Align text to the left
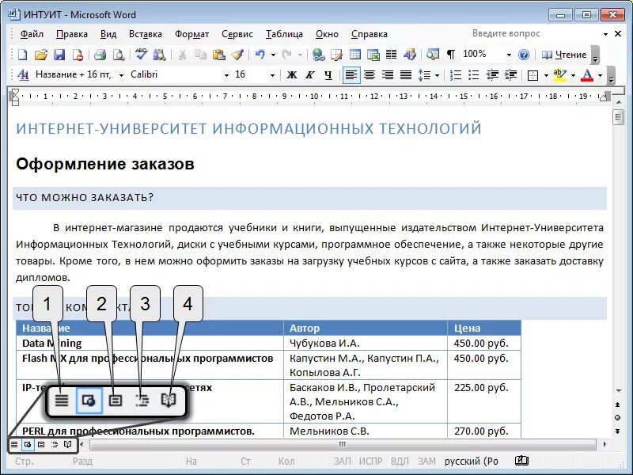Viewport: 633px width, 475px height. (351, 75)
